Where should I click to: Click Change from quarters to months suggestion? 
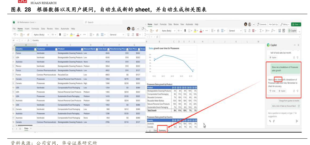click(289, 101)
